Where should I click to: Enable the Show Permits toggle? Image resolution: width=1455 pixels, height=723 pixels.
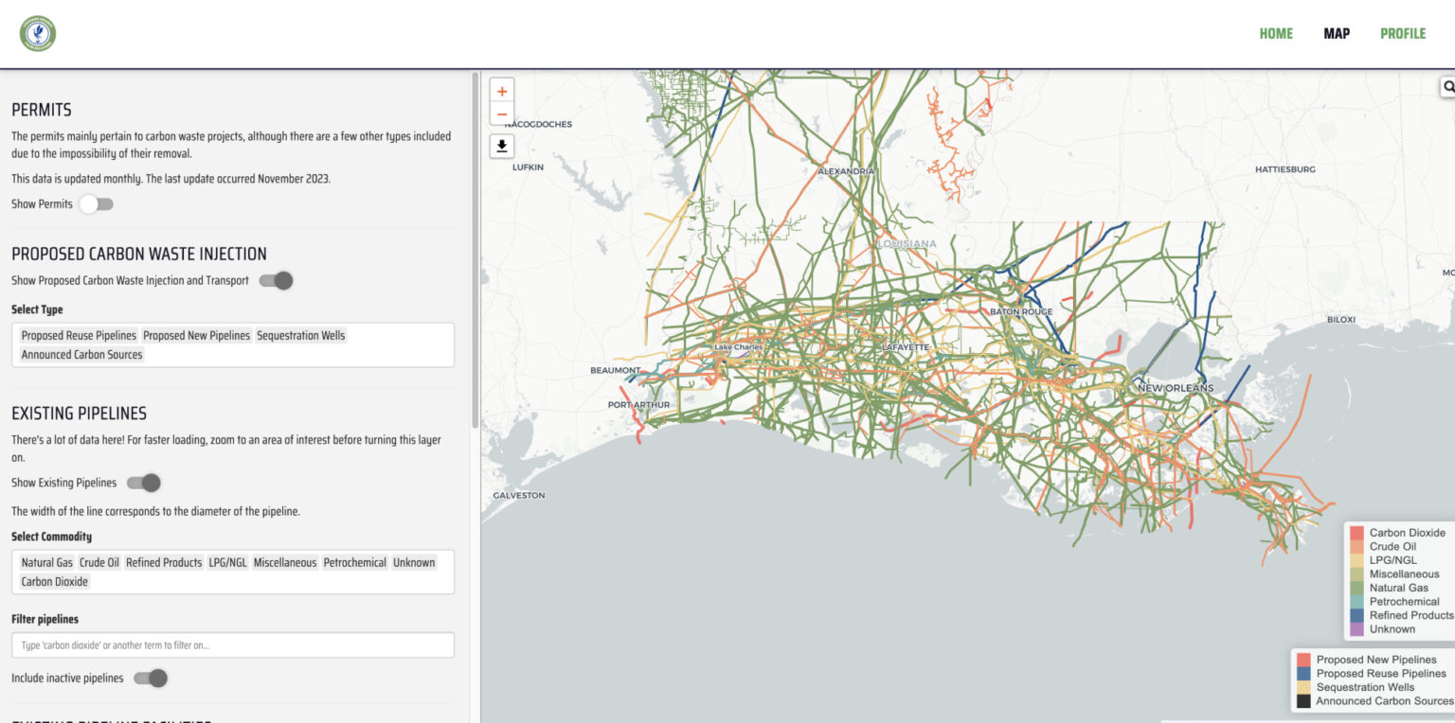click(x=96, y=203)
